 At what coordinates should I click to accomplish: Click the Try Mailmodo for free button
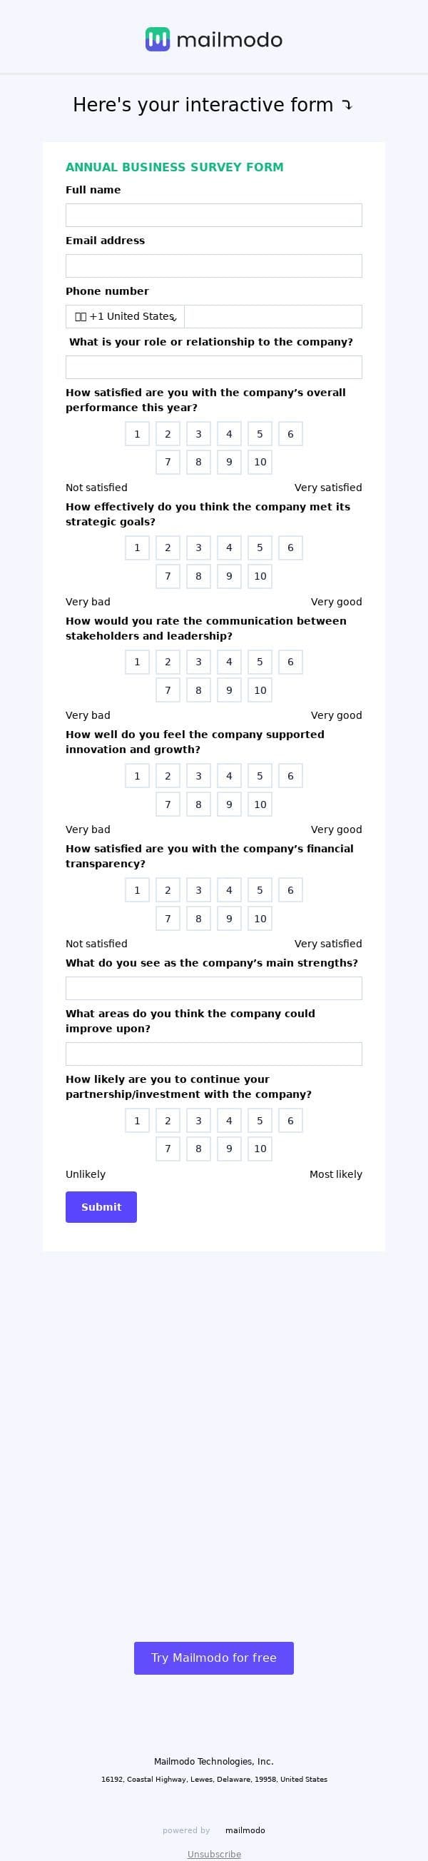coord(213,1658)
